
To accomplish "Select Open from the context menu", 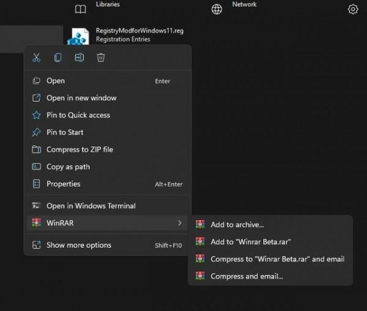I will click(108, 81).
